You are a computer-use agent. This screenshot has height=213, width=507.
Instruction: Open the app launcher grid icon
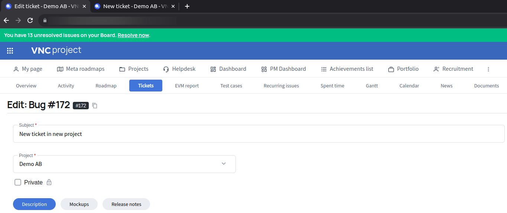(10, 51)
